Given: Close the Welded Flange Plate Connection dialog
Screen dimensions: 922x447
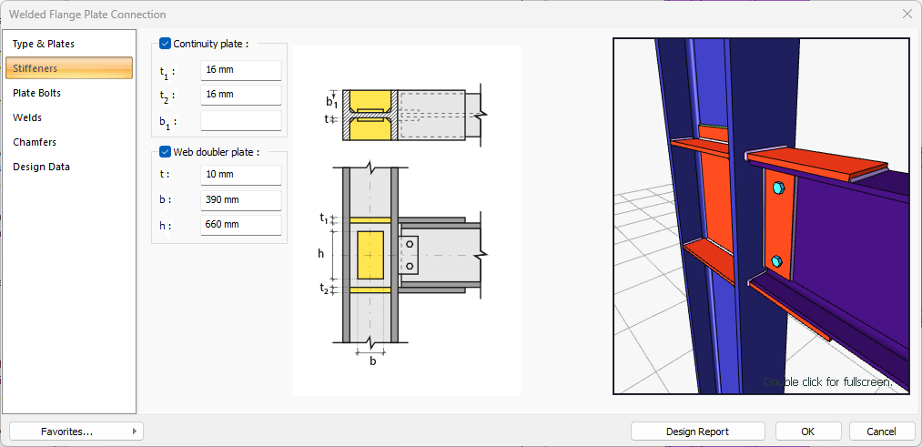Looking at the screenshot, I should pos(907,15).
